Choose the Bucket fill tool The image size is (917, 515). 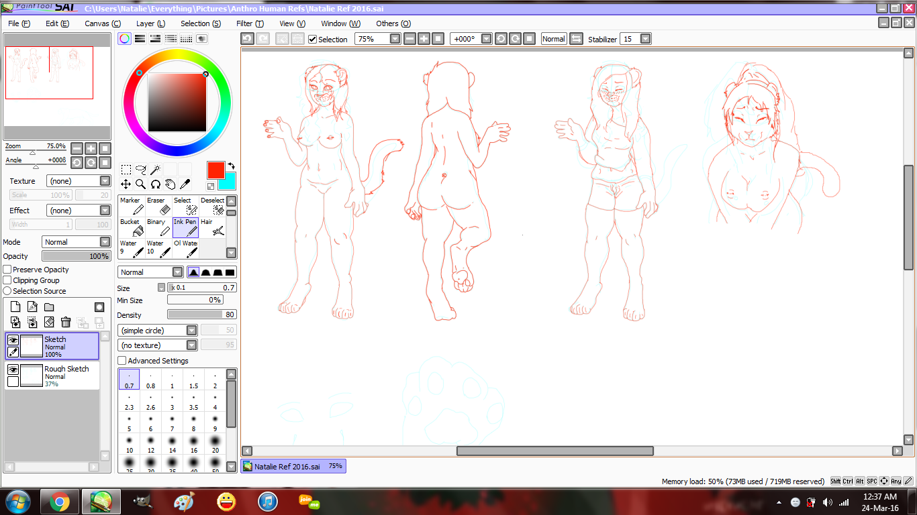[131, 227]
